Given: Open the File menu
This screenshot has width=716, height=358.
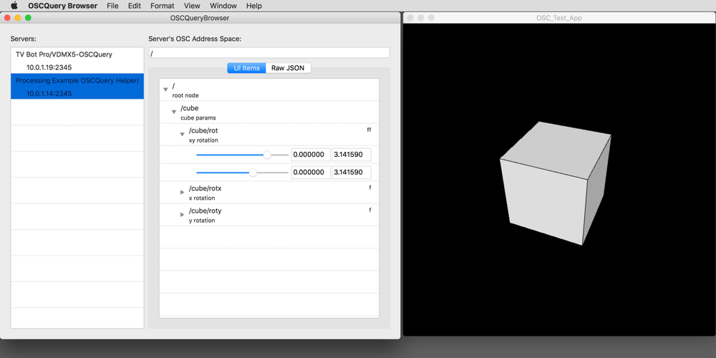Looking at the screenshot, I should (x=112, y=6).
